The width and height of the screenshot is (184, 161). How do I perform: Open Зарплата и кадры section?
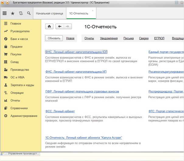[x=22, y=85]
